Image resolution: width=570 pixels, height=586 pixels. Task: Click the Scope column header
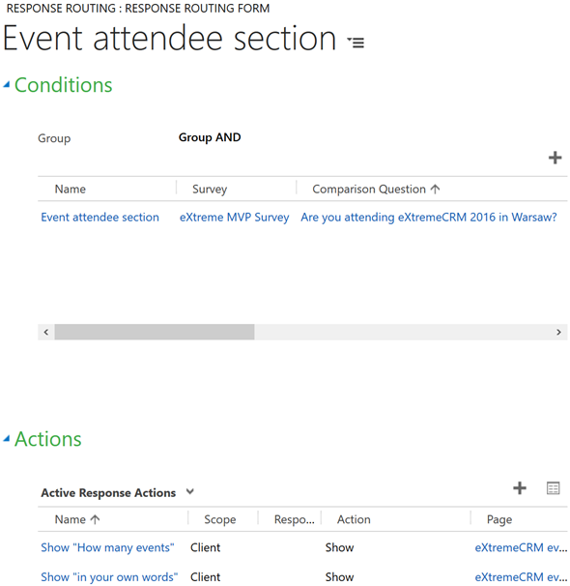pyautogui.click(x=220, y=519)
